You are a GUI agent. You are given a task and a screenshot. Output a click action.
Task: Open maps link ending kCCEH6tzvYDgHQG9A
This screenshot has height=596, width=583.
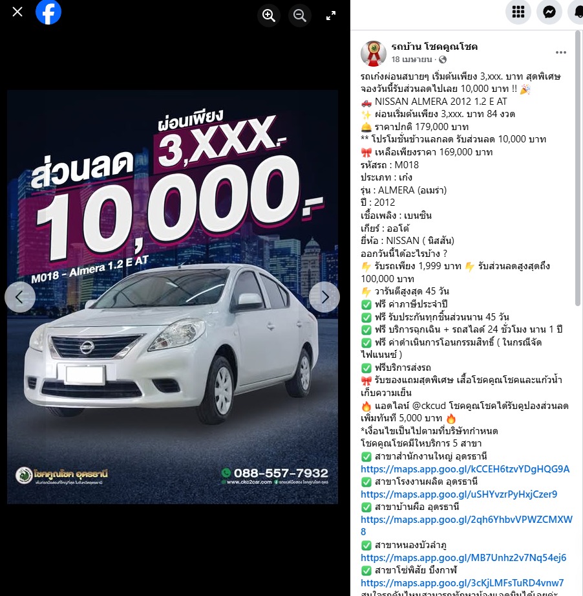pos(465,469)
